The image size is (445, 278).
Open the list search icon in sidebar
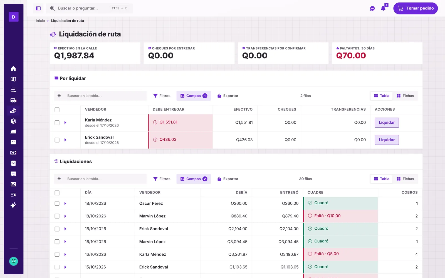point(13,195)
